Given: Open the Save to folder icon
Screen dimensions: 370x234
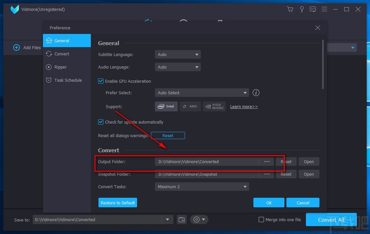Looking at the screenshot, I should point(182,219).
